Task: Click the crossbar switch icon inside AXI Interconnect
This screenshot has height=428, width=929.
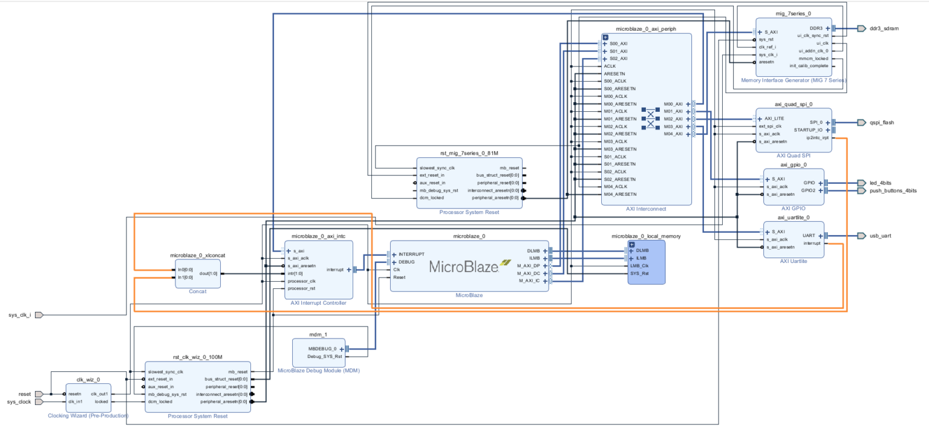Action: [x=650, y=119]
